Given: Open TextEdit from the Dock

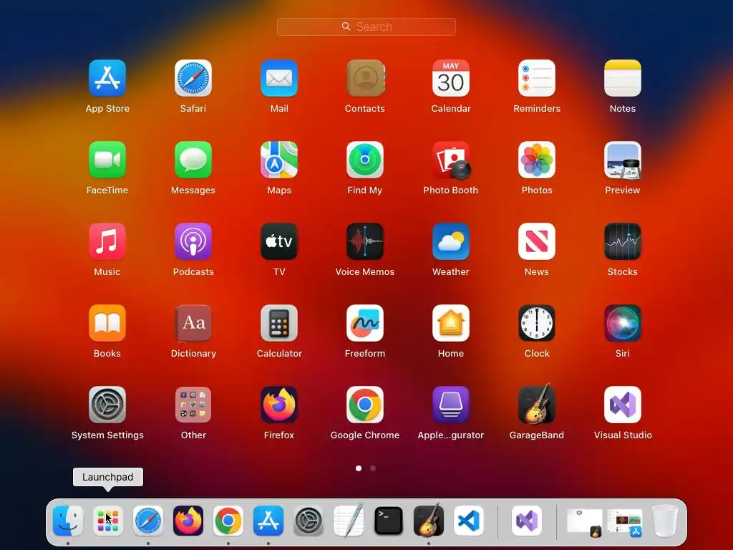Looking at the screenshot, I should (349, 520).
